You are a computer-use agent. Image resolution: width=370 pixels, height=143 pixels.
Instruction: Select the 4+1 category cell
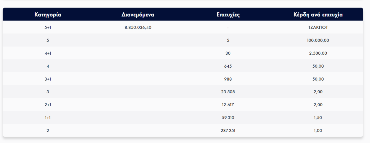(x=48, y=53)
